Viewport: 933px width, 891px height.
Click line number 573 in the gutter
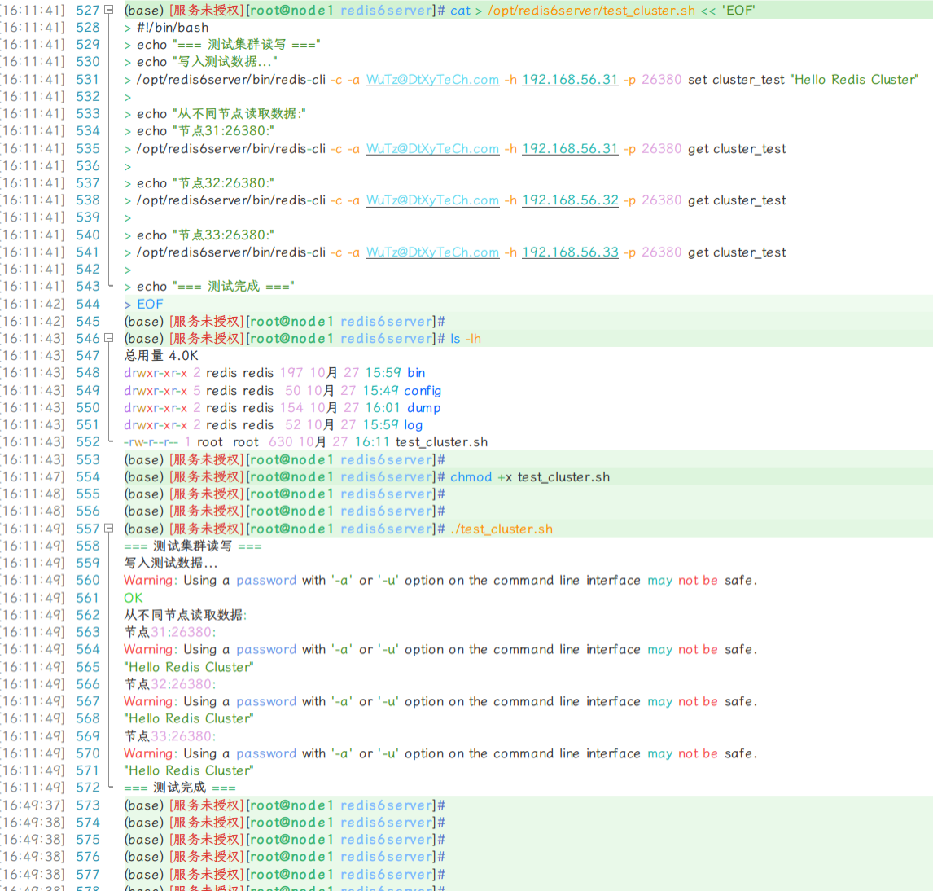pyautogui.click(x=87, y=805)
